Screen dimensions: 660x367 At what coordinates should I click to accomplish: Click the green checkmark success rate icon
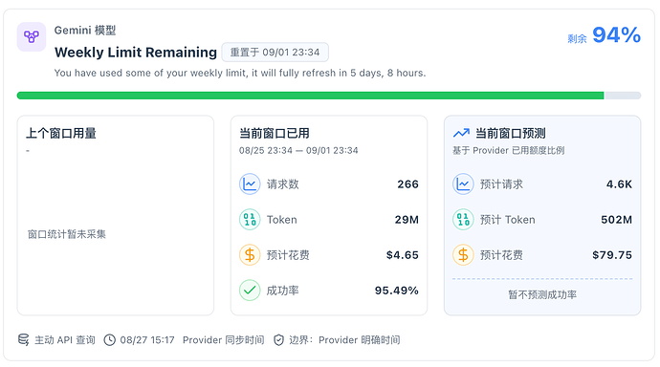click(250, 291)
